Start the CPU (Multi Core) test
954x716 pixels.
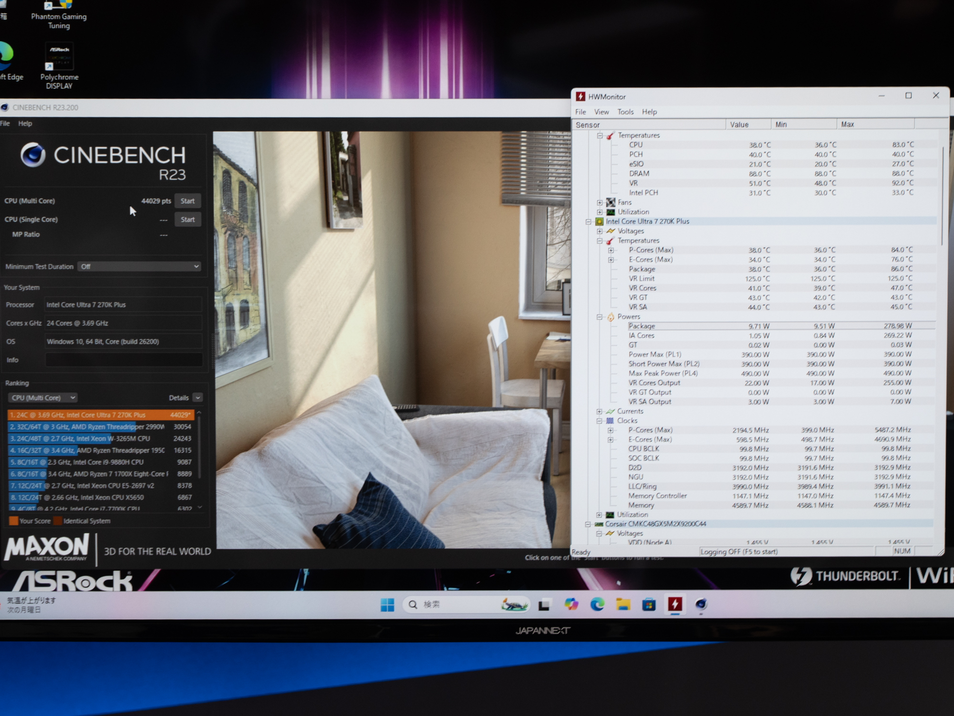[x=188, y=201]
